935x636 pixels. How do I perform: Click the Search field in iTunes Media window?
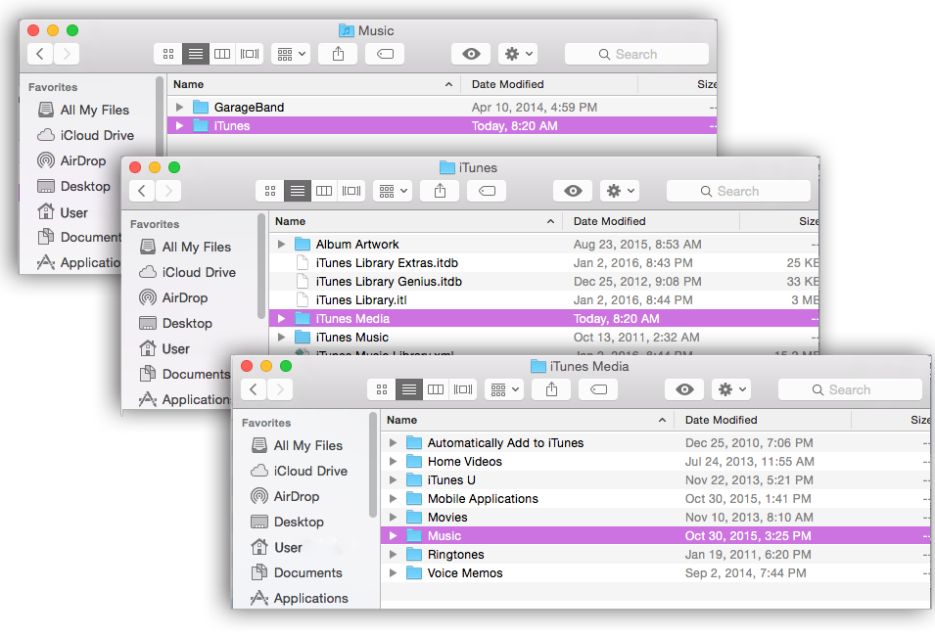(x=850, y=389)
